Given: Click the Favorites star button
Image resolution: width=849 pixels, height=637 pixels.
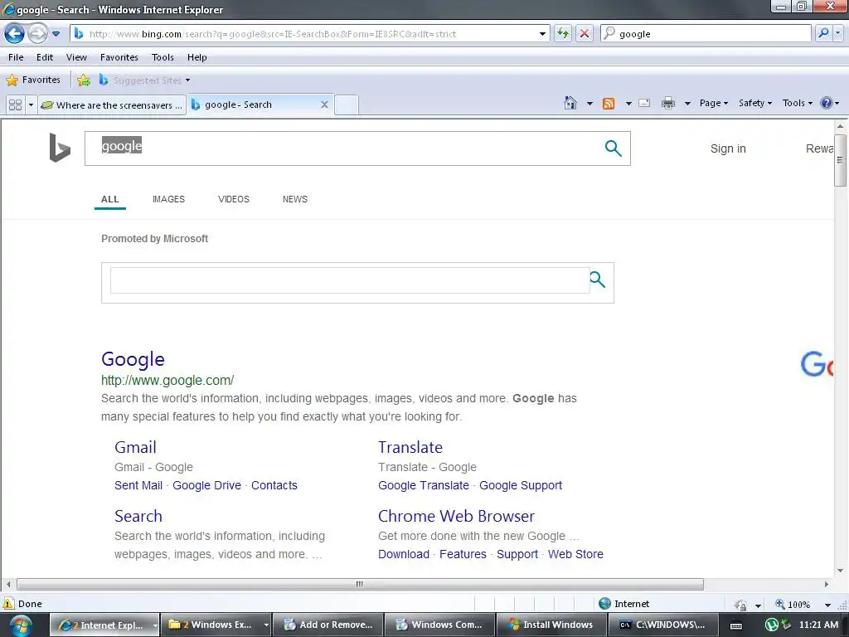Looking at the screenshot, I should pos(33,80).
